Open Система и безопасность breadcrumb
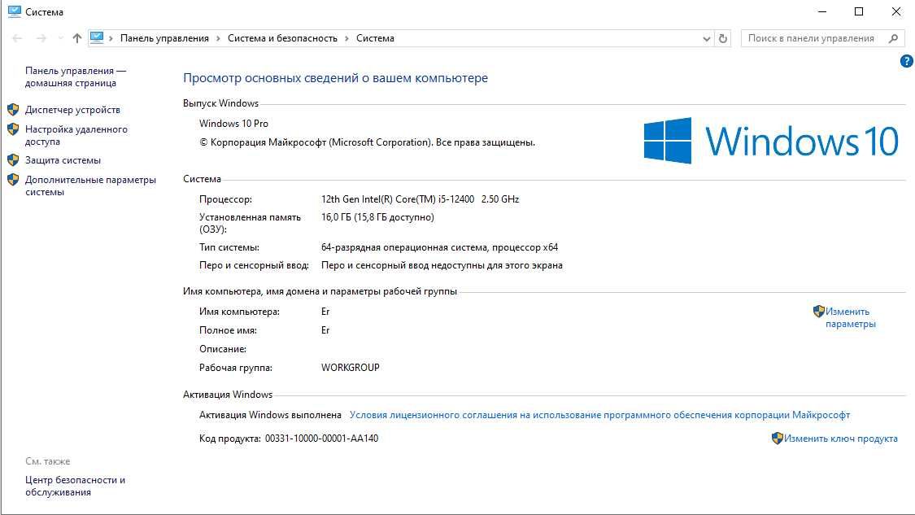This screenshot has width=915, height=515. (x=282, y=38)
